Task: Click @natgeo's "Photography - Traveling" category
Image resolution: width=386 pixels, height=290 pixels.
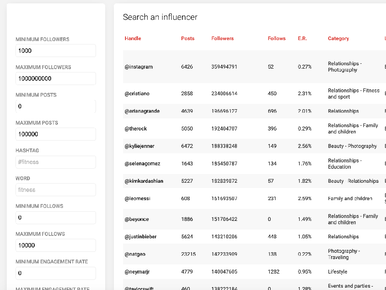Action: pos(344,255)
